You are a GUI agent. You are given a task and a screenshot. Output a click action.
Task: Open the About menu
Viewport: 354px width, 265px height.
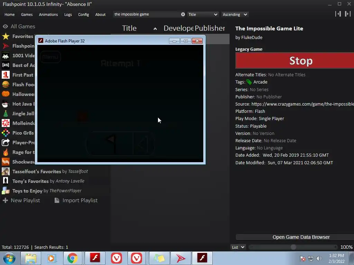click(100, 14)
